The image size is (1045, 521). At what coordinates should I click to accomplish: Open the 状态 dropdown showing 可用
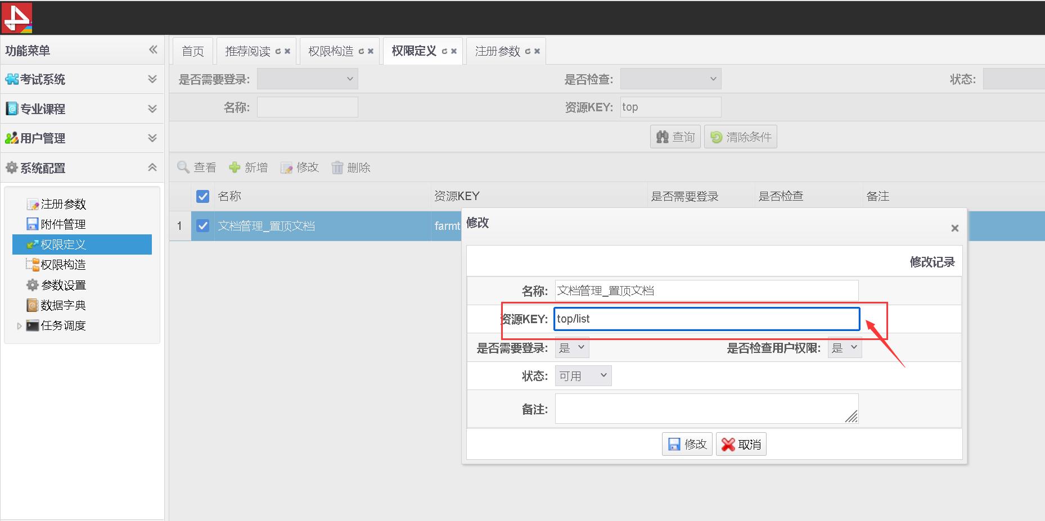(583, 376)
